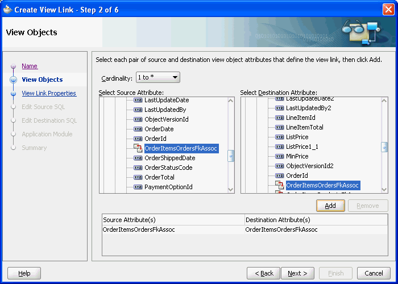Viewport: 398px width, 284px height.
Task: Select destination attribute MinPrice
Action: (x=297, y=156)
